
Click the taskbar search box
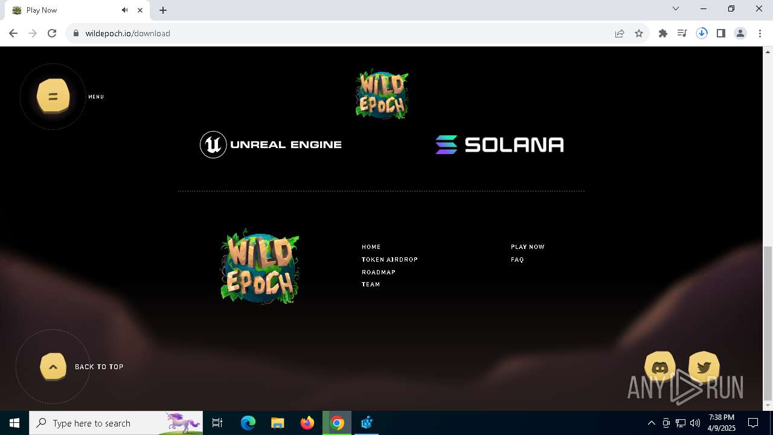[x=116, y=423]
